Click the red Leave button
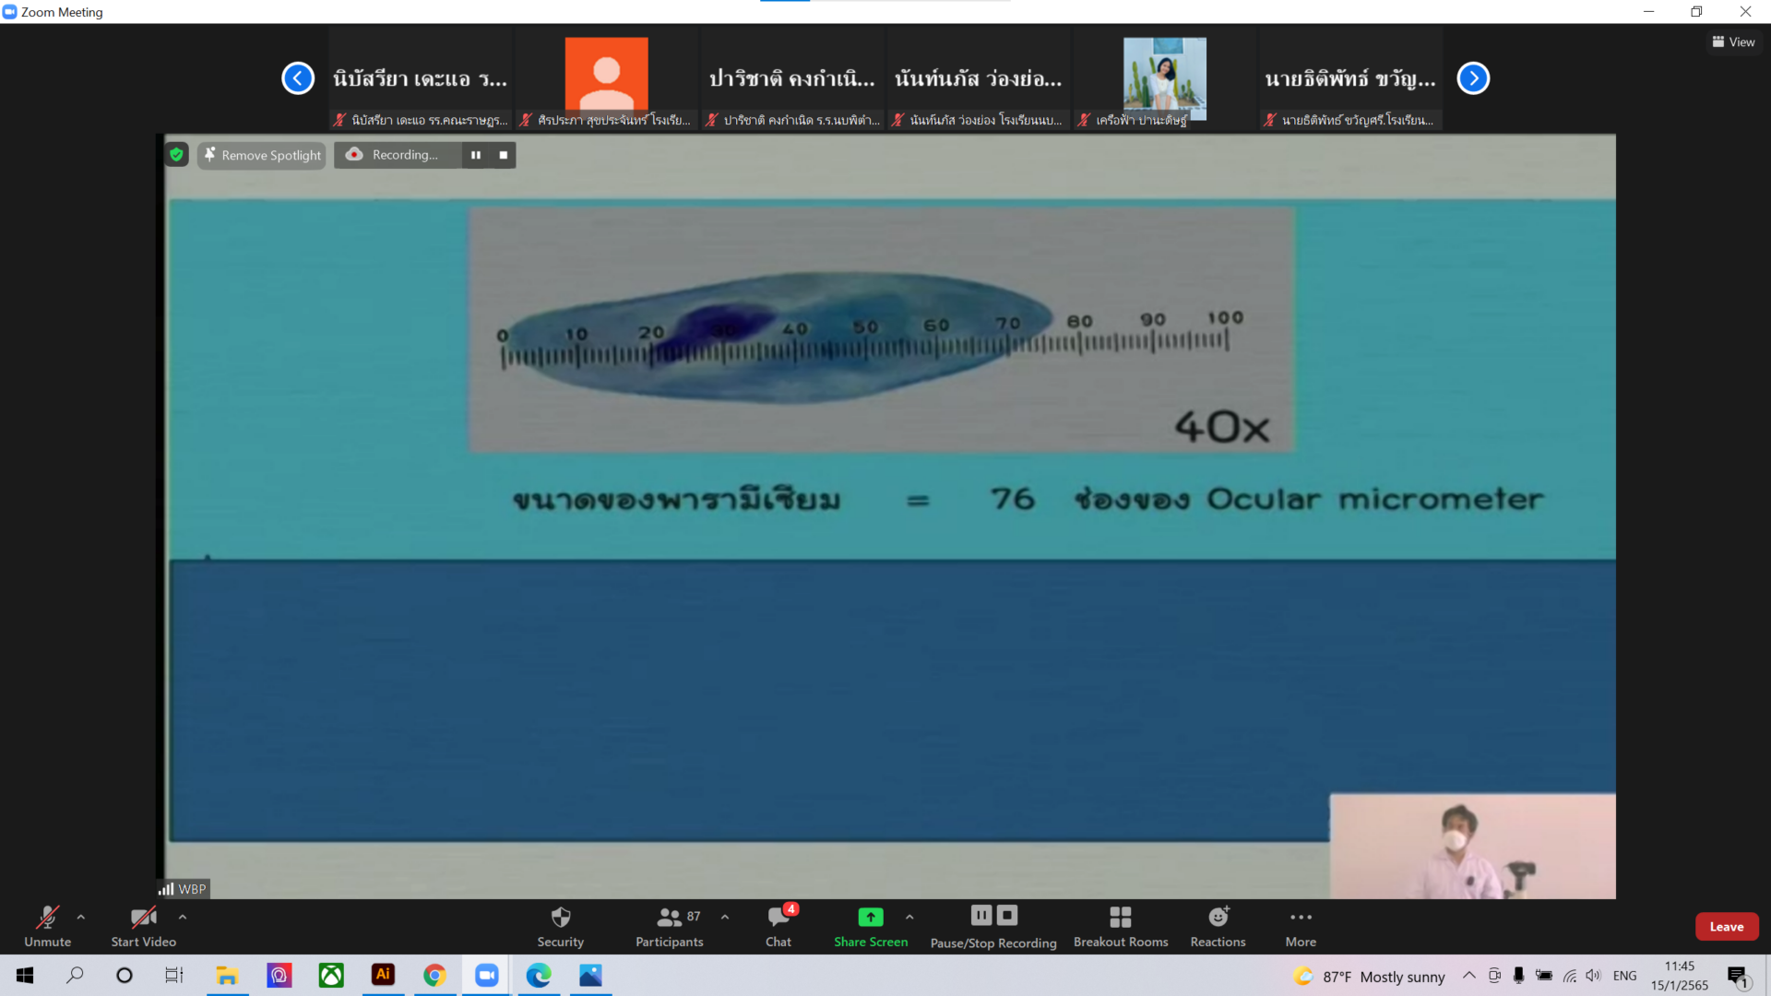 point(1726,927)
